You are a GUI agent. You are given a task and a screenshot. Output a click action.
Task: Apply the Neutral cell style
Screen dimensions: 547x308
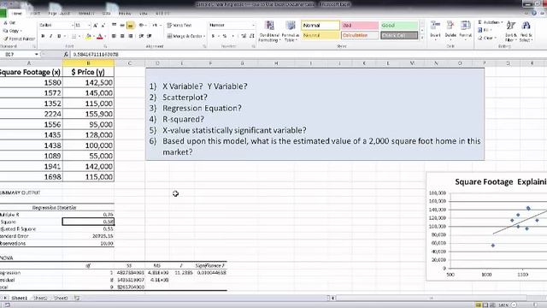(x=321, y=35)
